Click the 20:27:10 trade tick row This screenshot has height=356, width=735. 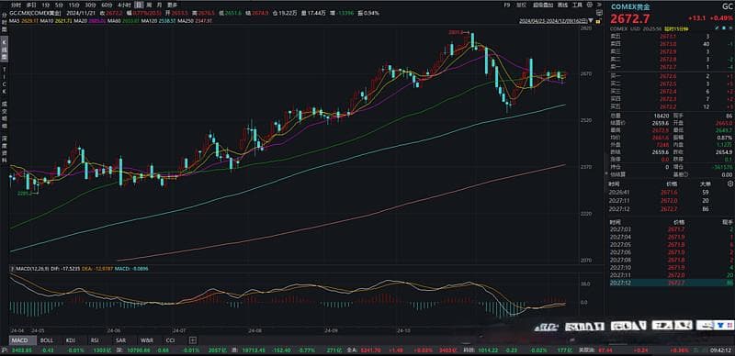coord(671,267)
